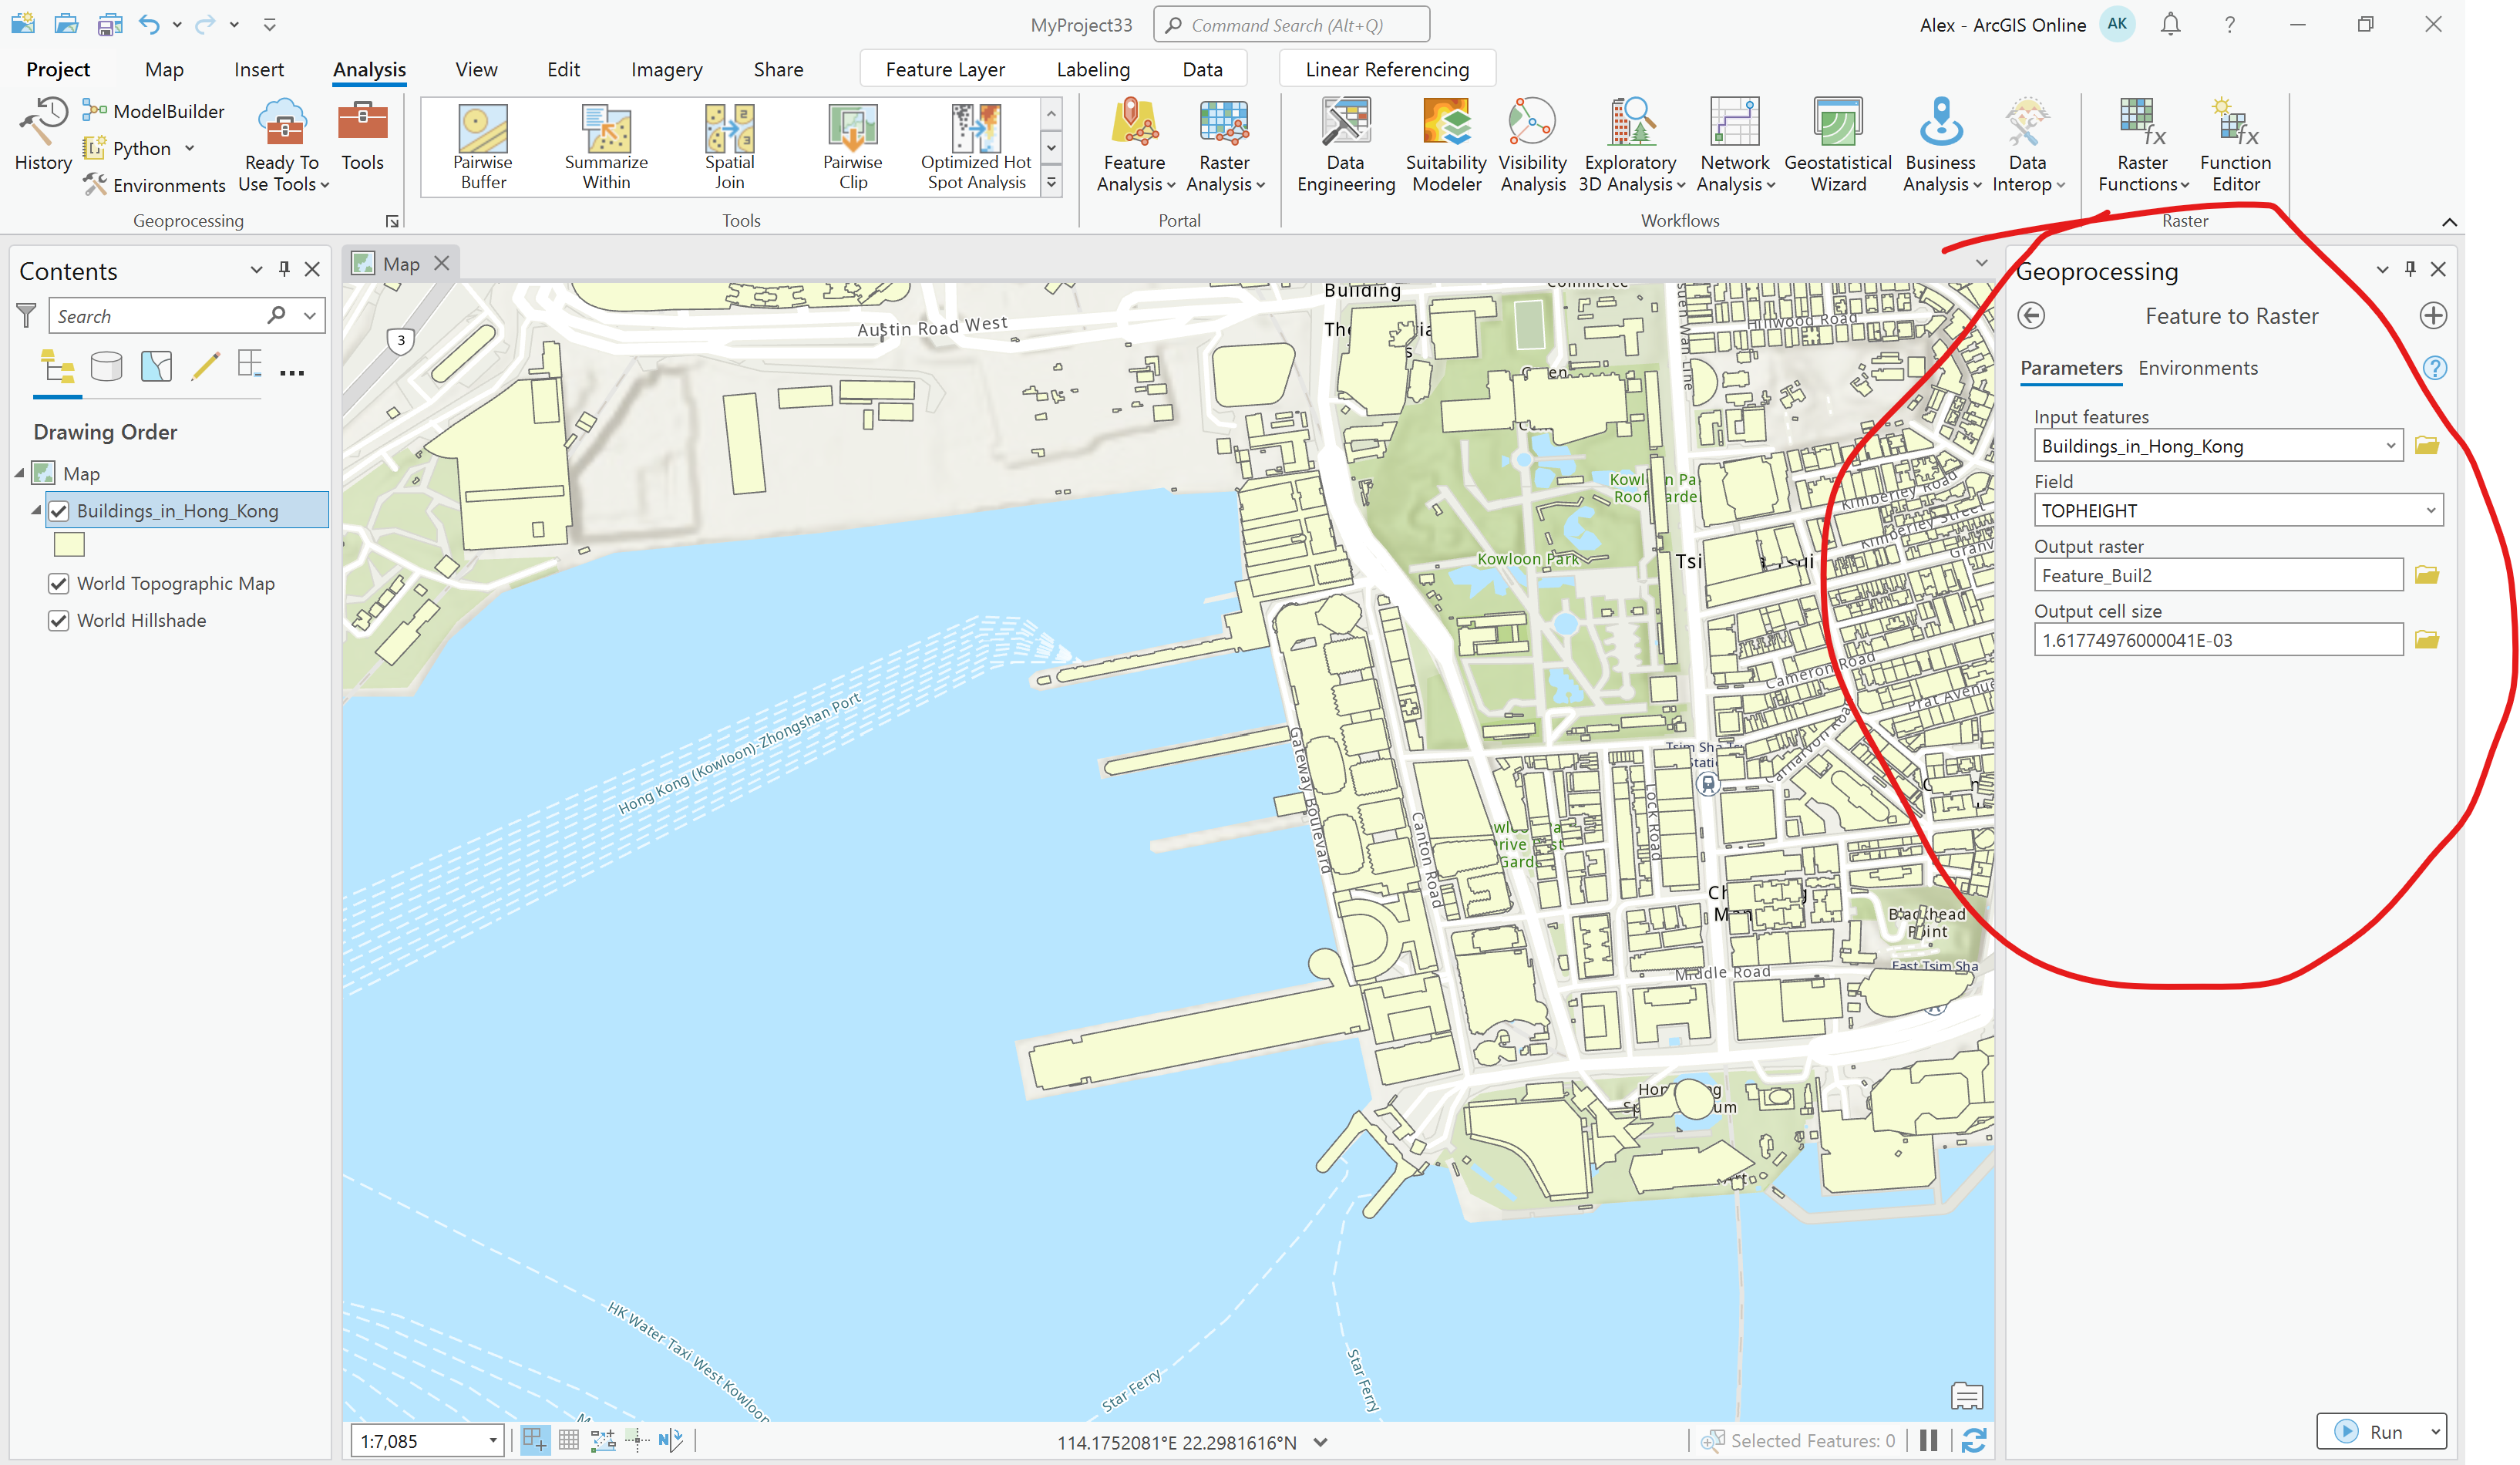Start the Suitability Modeler
The image size is (2520, 1465).
click(1445, 145)
